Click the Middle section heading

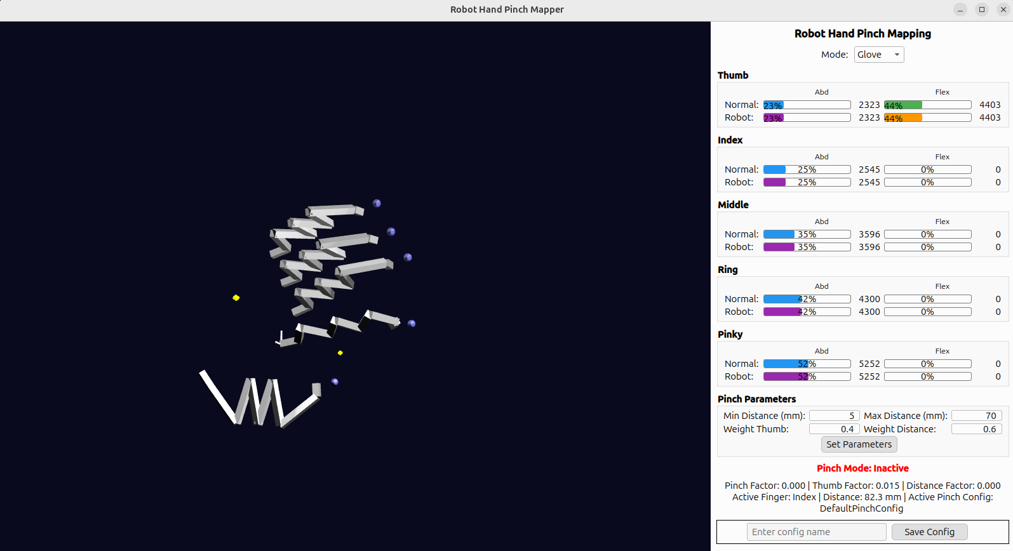[733, 204]
